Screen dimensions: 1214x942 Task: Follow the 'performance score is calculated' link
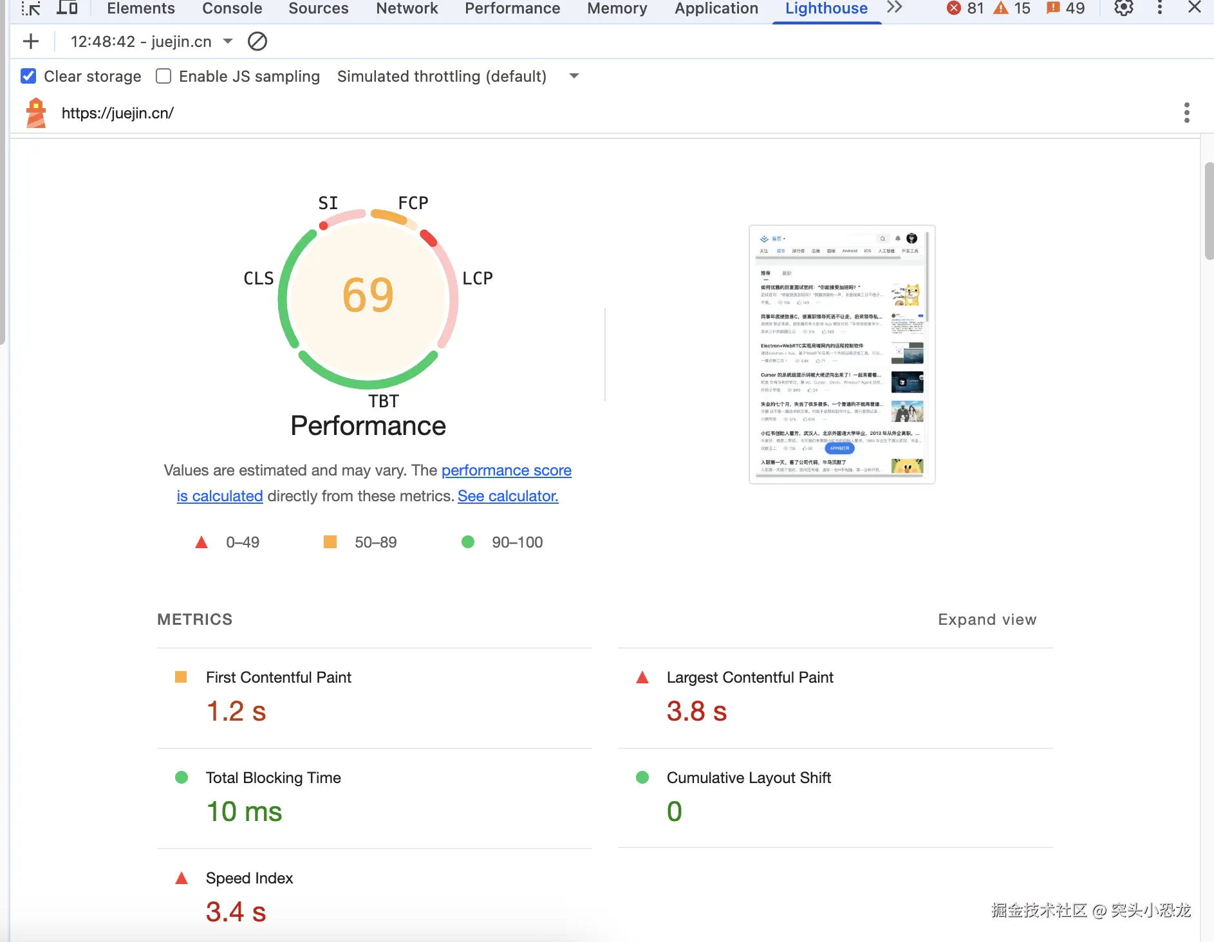[x=506, y=470]
